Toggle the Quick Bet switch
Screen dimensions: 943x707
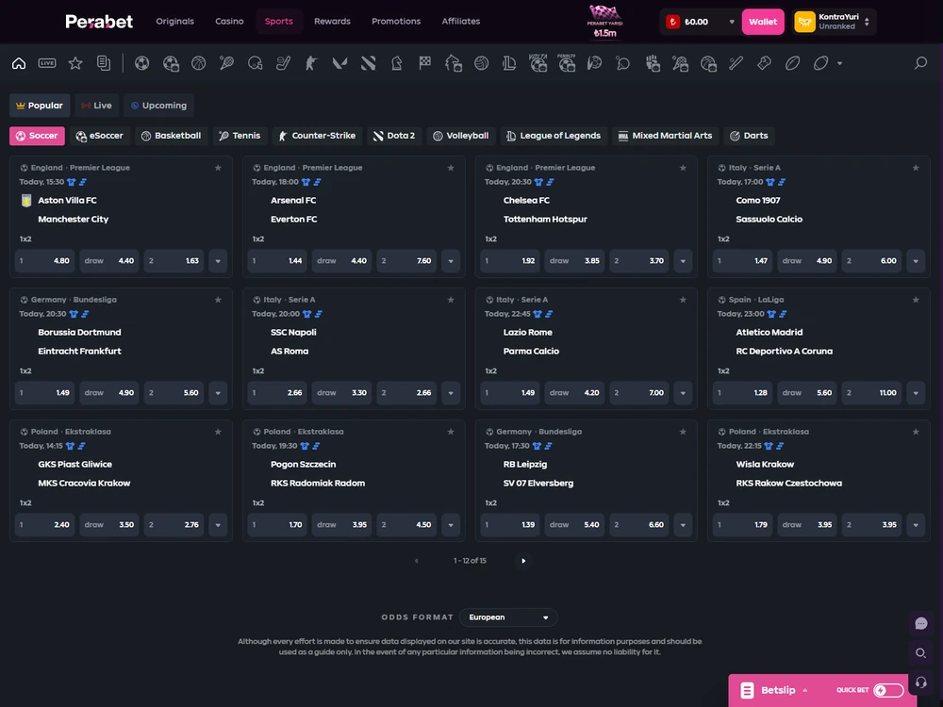coord(887,690)
